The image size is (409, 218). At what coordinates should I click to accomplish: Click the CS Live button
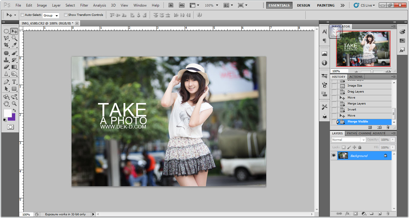point(364,5)
